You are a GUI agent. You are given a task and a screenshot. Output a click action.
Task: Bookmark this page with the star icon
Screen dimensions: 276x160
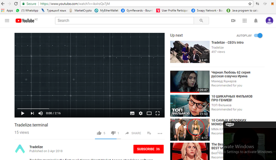(x=250, y=4)
